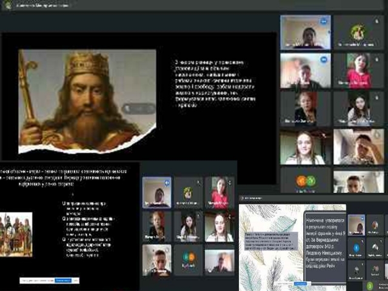Click the muted mic icon on the red-shirt girl's tile, top-right window

tap(376, 59)
